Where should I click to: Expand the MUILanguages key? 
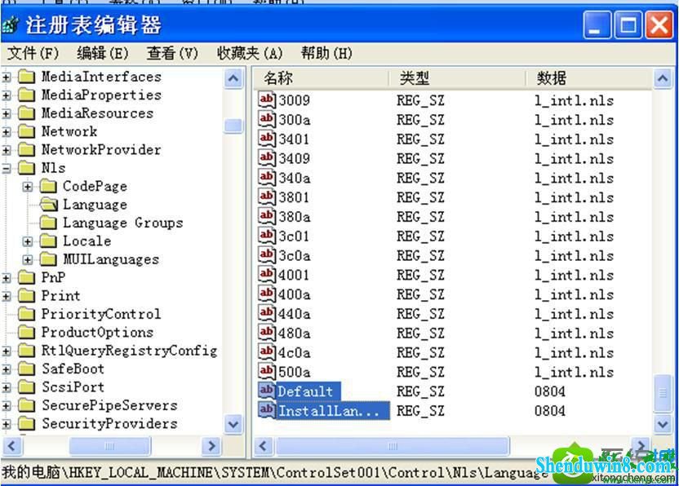click(28, 259)
